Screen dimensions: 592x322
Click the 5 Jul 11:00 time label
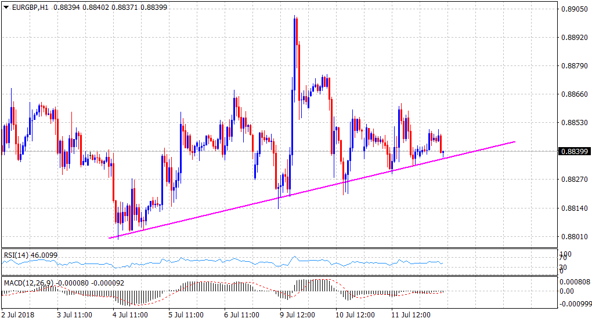186,314
